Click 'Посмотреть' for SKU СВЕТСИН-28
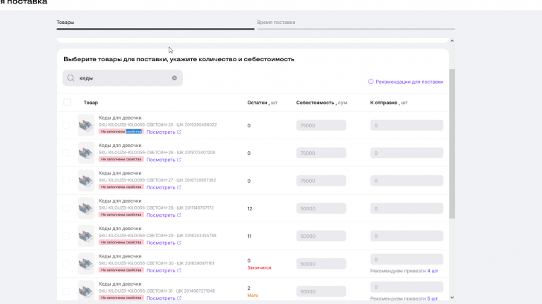This screenshot has height=304, width=542. pos(161,215)
